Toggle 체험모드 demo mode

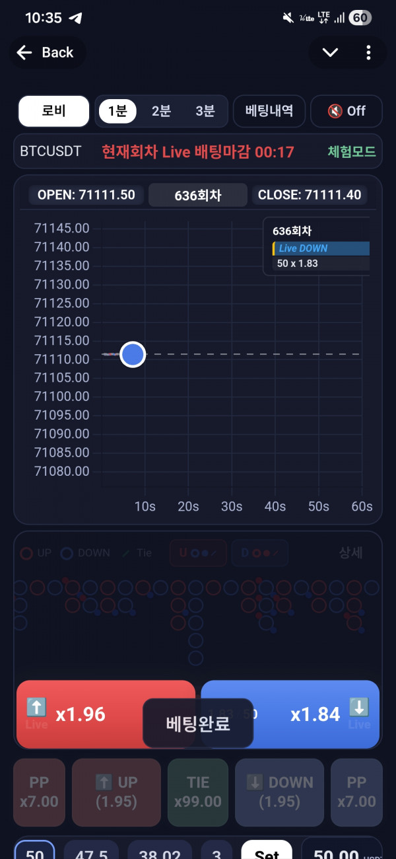tap(351, 151)
